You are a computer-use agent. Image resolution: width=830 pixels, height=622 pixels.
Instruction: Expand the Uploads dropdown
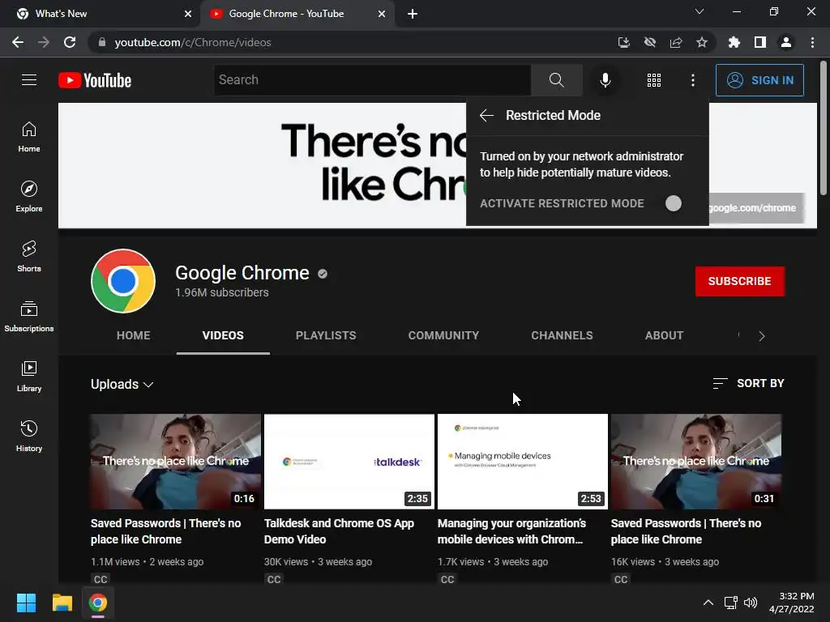[122, 384]
